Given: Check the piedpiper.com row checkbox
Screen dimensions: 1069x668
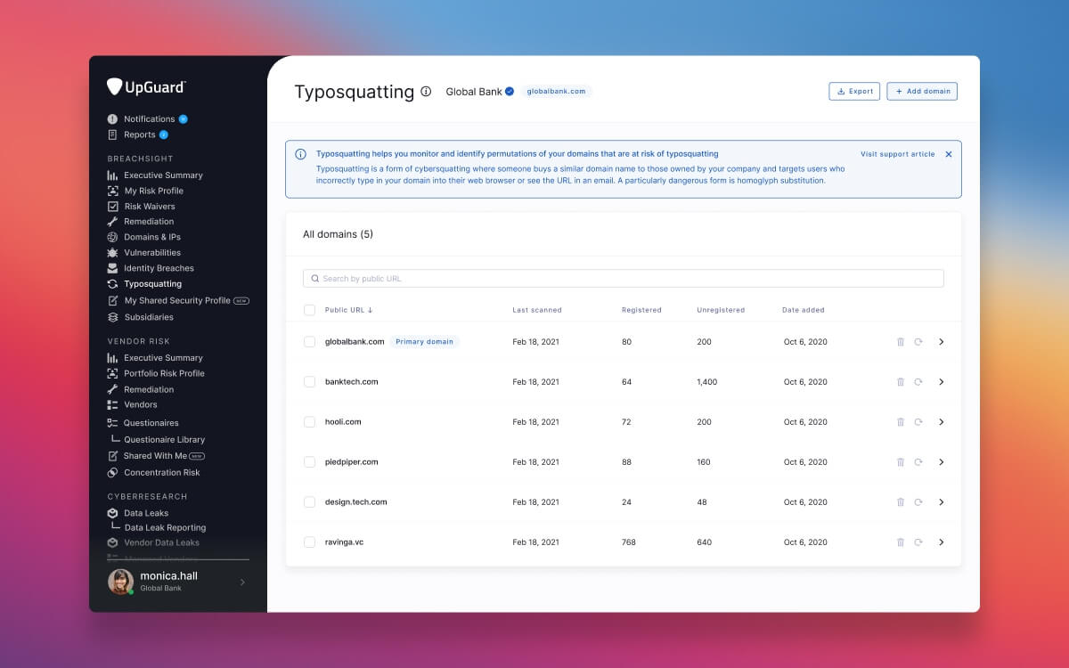Looking at the screenshot, I should point(309,462).
